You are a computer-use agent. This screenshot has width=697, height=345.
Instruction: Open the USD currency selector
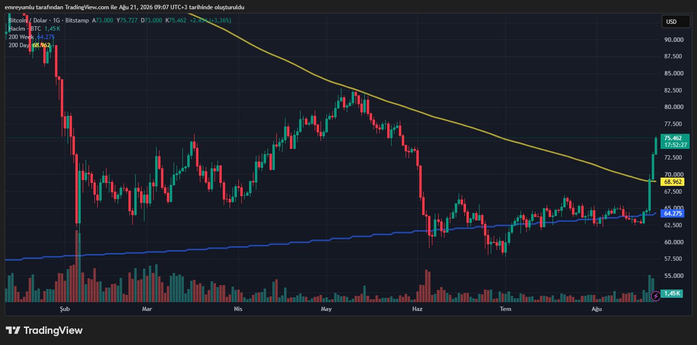click(x=676, y=22)
